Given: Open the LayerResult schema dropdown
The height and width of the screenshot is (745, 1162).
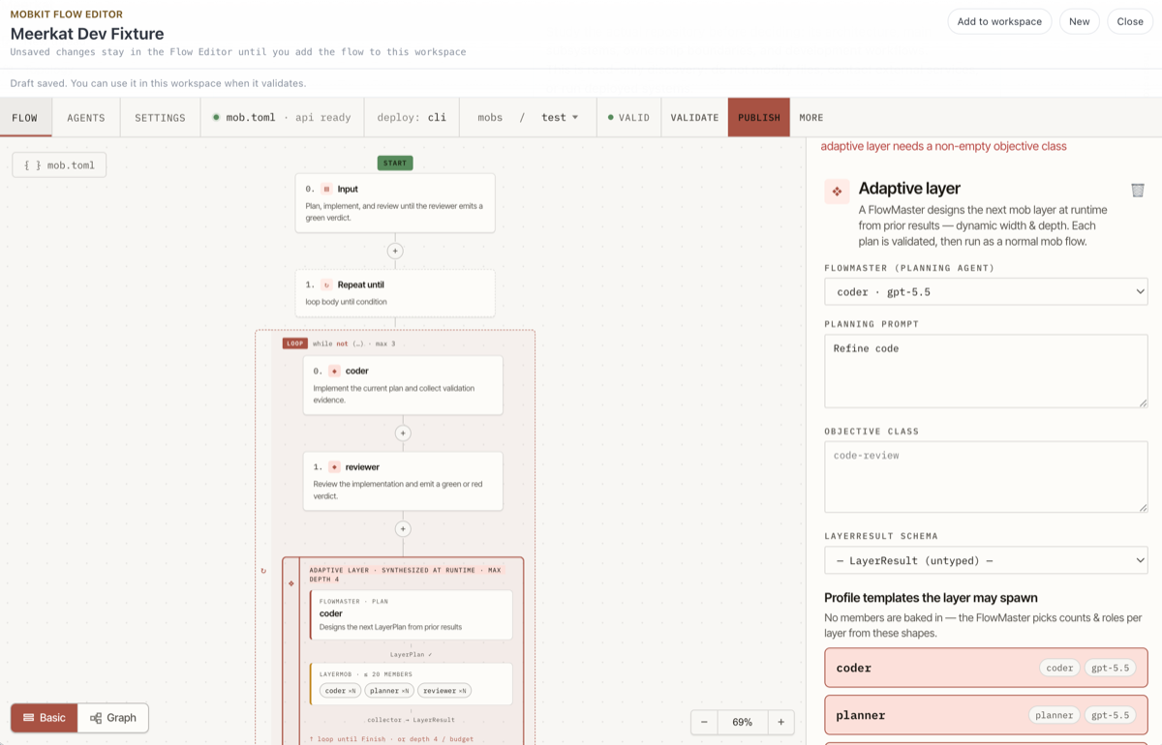Looking at the screenshot, I should (x=986, y=560).
